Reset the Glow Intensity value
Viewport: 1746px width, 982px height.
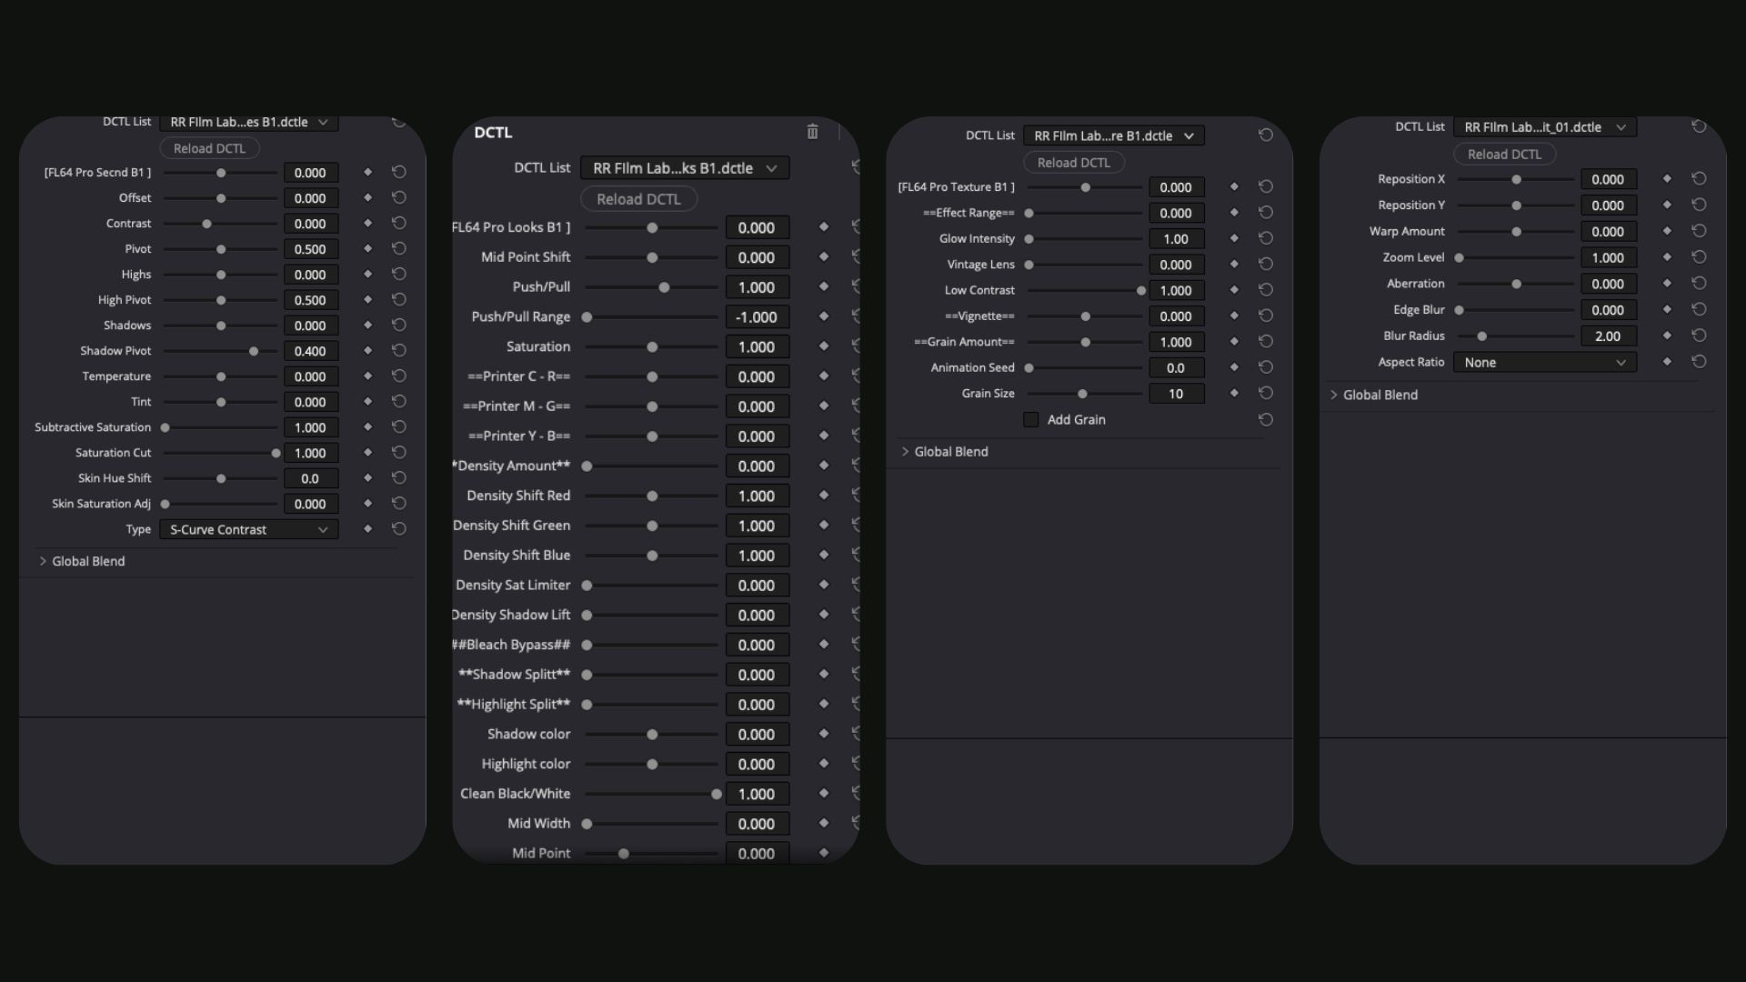1265,238
